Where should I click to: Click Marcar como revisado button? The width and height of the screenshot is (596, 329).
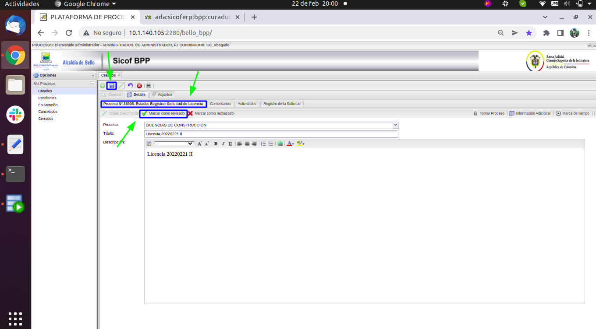coord(163,113)
